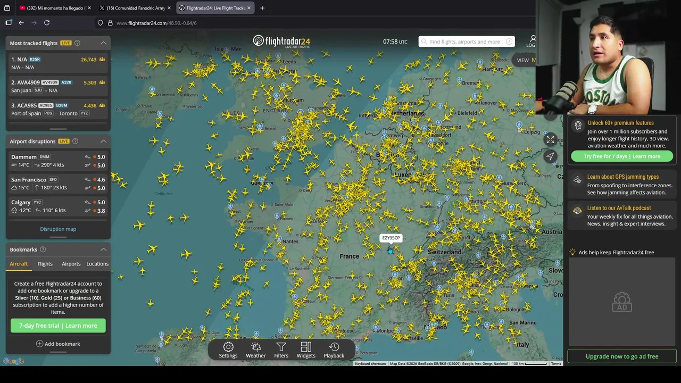Screen dimensions: 681x383
Task: Open the browser tab overview icon
Action: click(7, 8)
